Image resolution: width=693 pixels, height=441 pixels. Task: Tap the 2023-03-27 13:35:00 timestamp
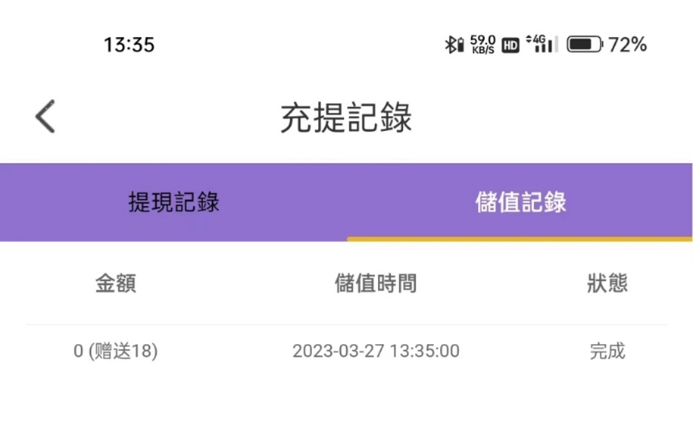point(376,351)
